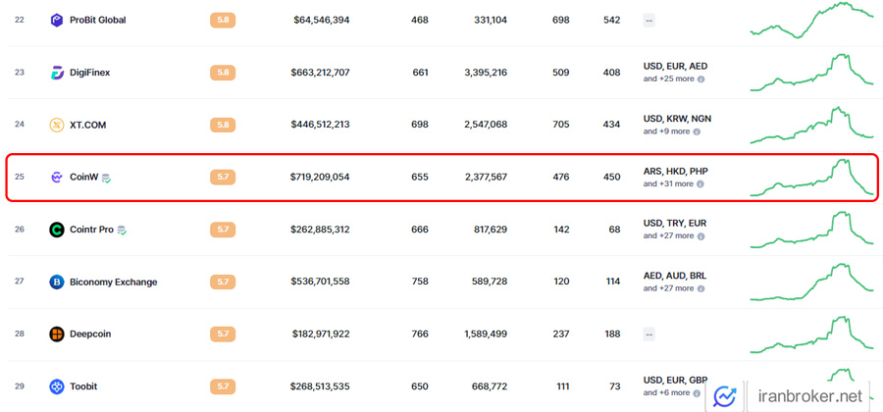
Task: Click the Toobit logo icon
Action: pos(57,386)
